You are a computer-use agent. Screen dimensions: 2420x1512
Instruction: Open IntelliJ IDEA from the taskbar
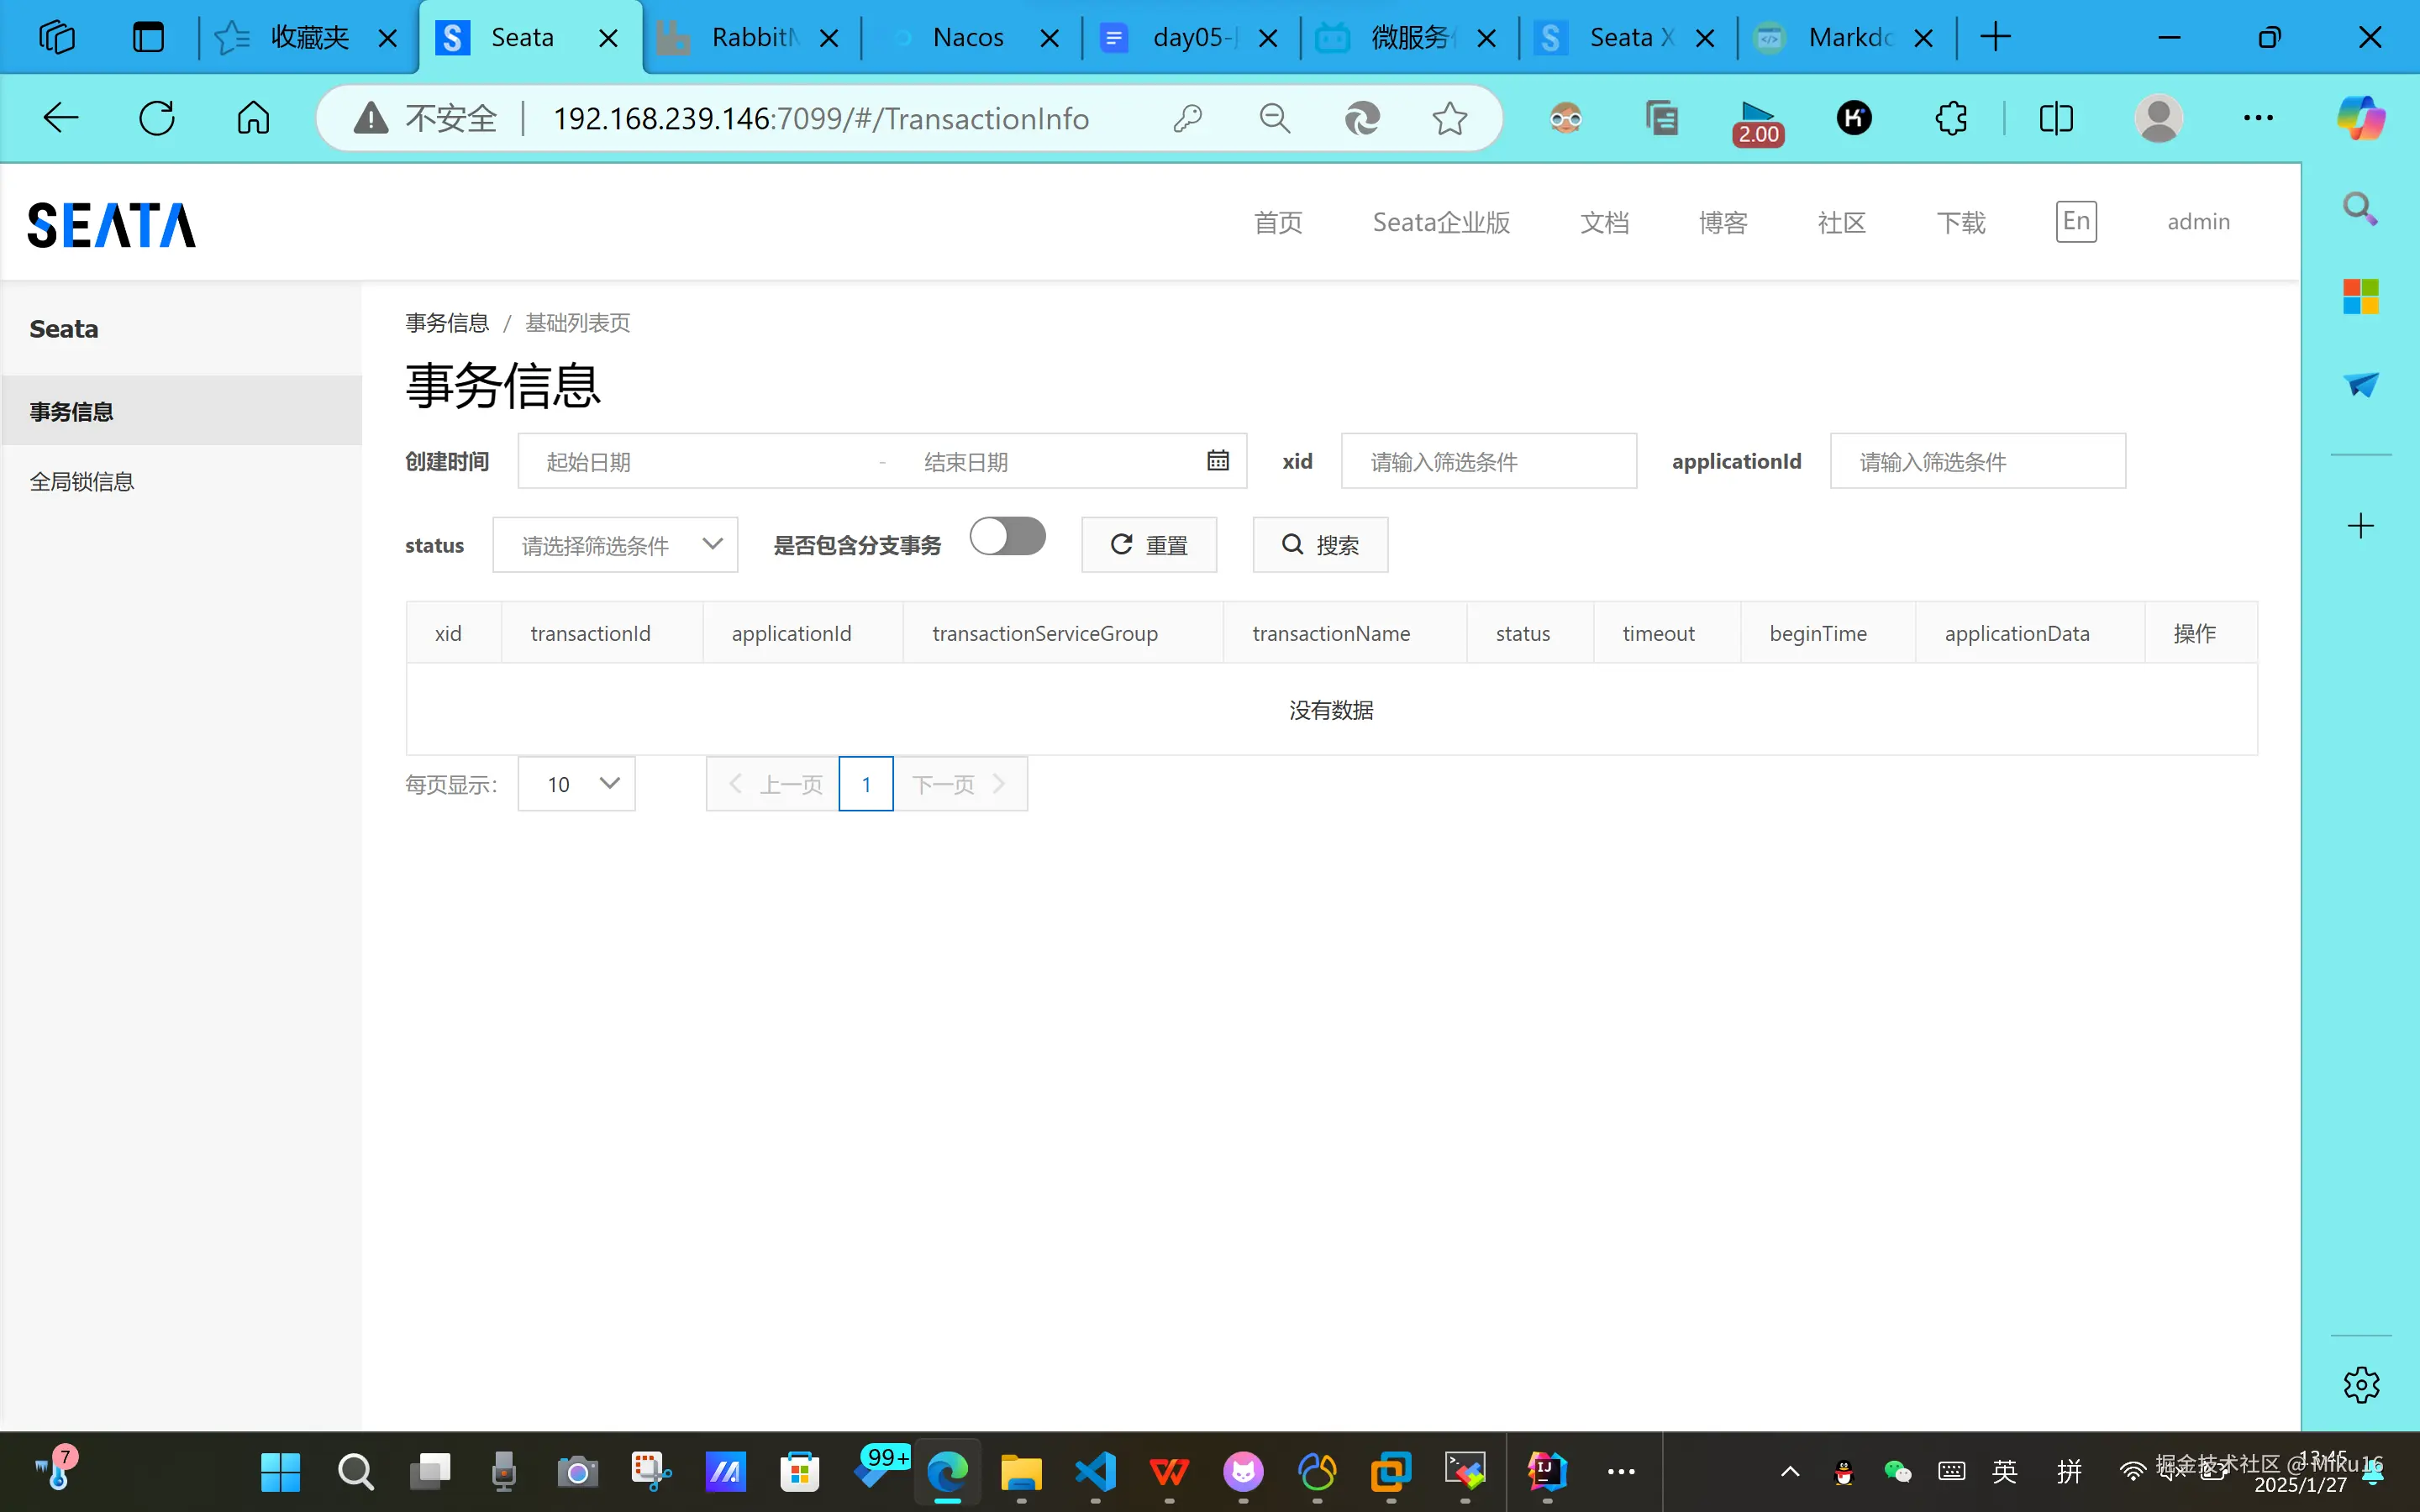click(x=1546, y=1472)
